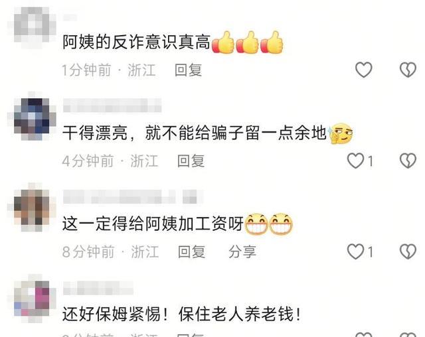The width and height of the screenshot is (425, 337).
Task: Tap the broken heart on the 加工资 comment
Action: coord(408,251)
